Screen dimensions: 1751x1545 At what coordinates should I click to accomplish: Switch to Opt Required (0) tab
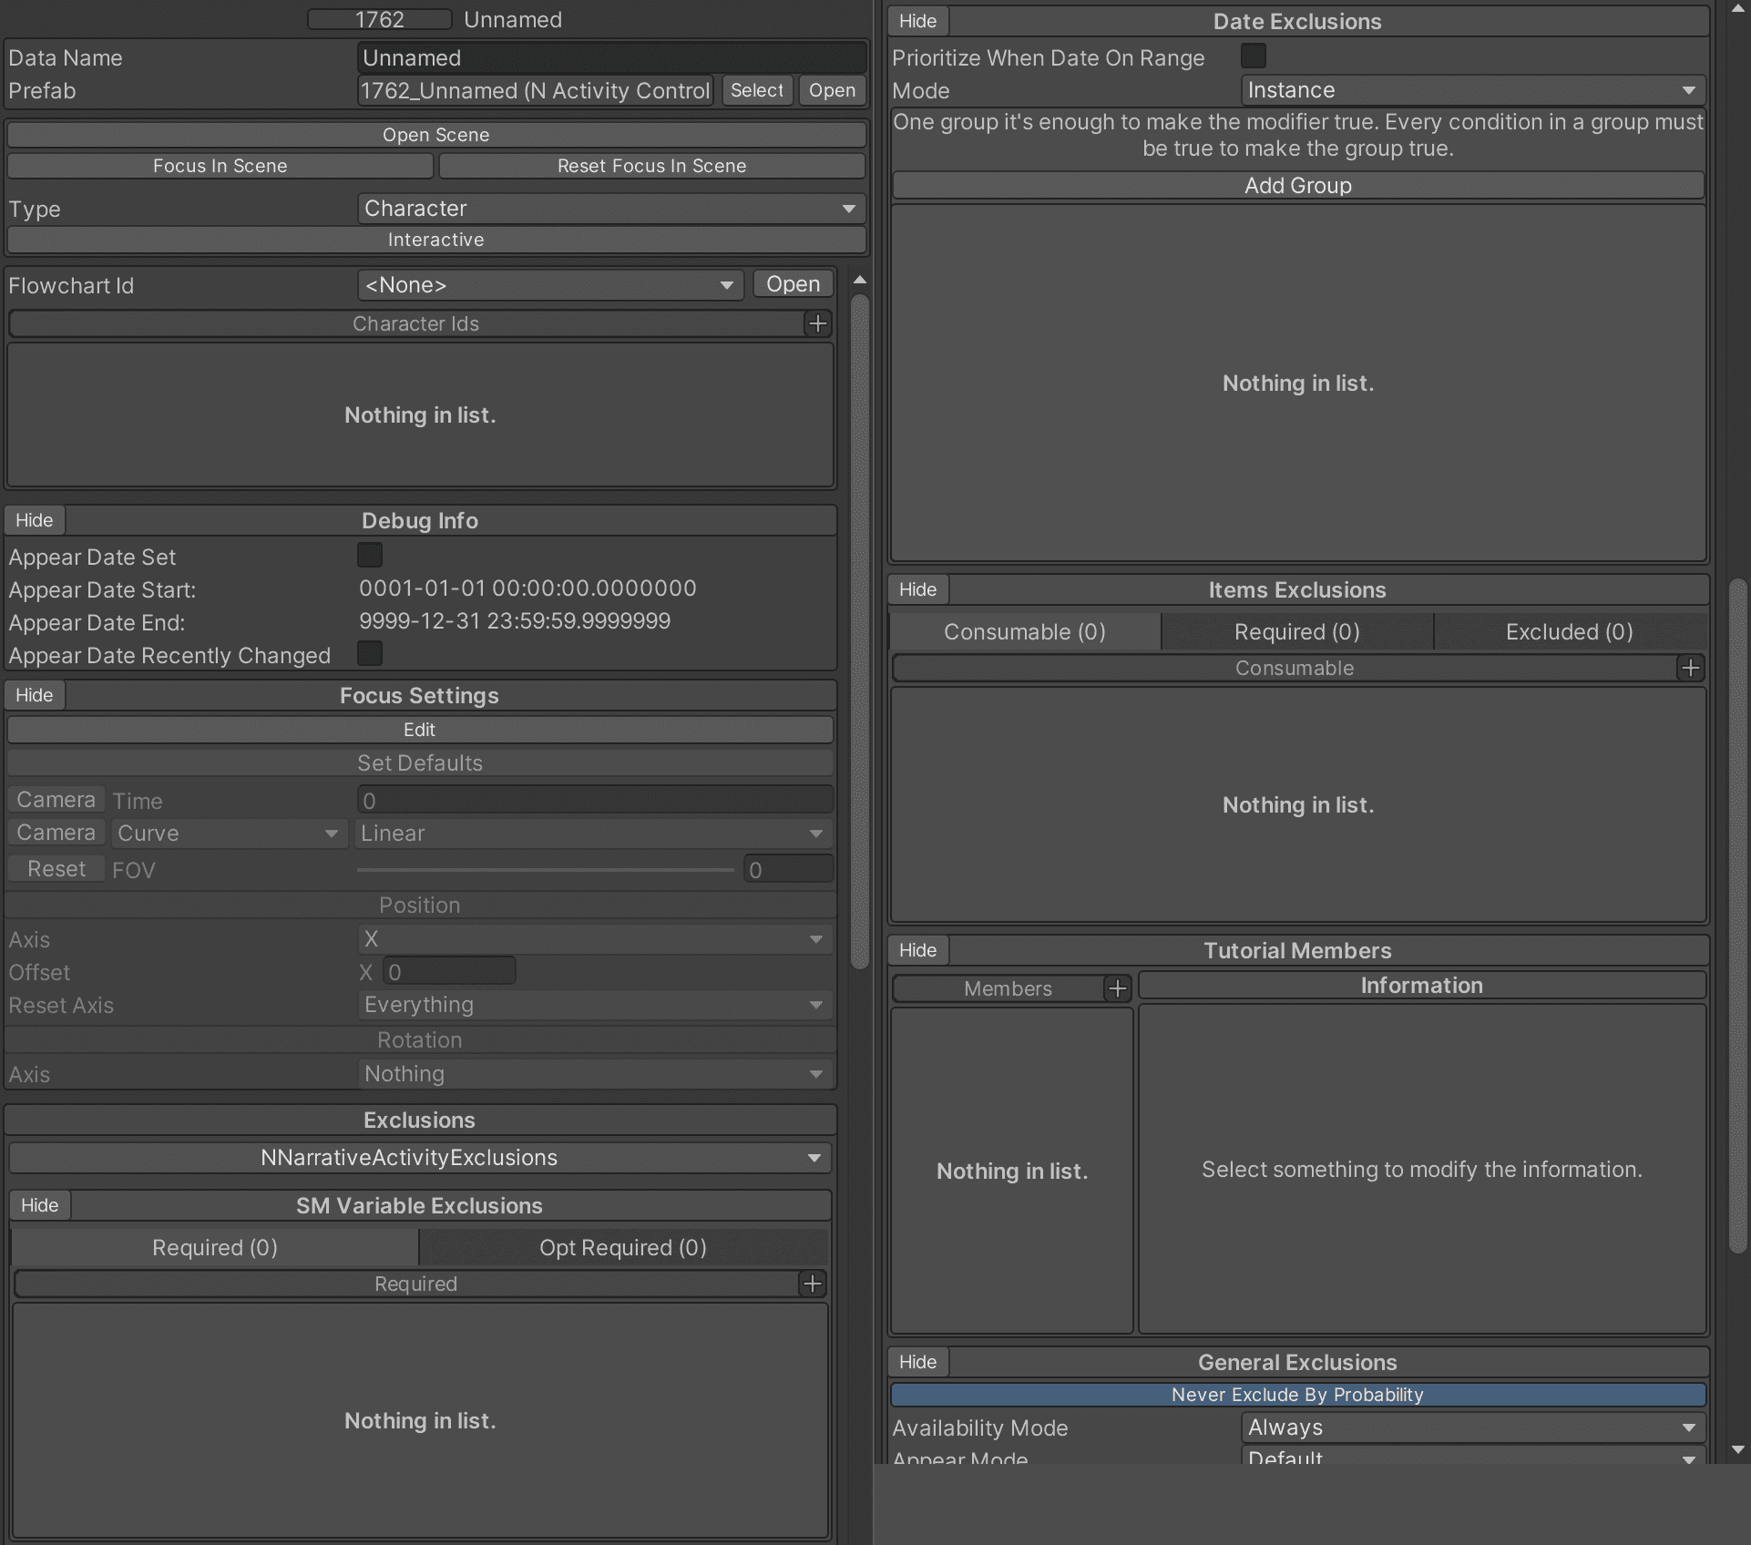(623, 1247)
